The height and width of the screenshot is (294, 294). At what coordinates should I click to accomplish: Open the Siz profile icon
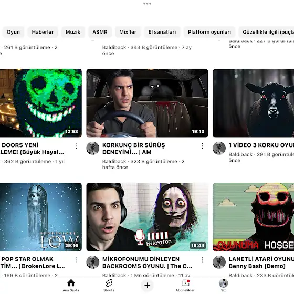point(223,283)
